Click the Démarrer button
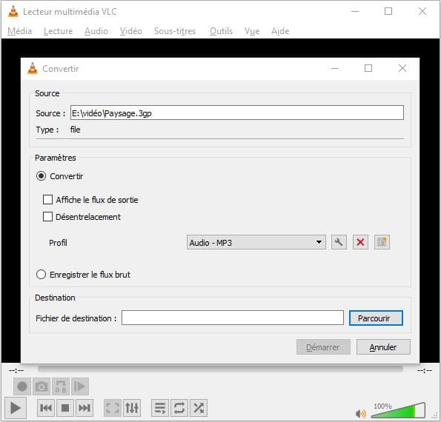441x422 pixels. (323, 347)
